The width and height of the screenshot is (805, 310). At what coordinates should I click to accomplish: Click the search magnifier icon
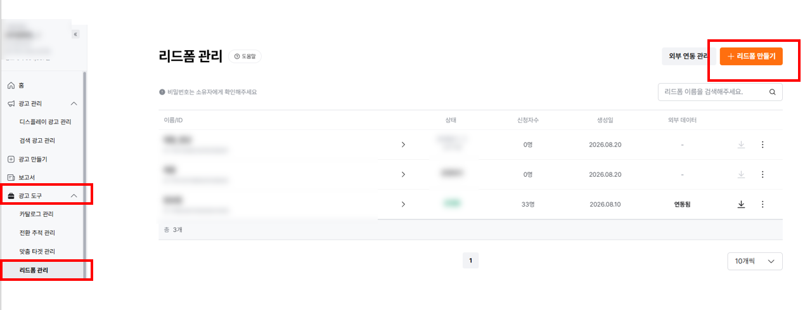click(772, 92)
